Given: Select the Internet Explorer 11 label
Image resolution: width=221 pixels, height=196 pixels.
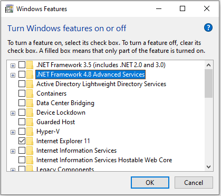Looking at the screenshot, I should [63, 141].
